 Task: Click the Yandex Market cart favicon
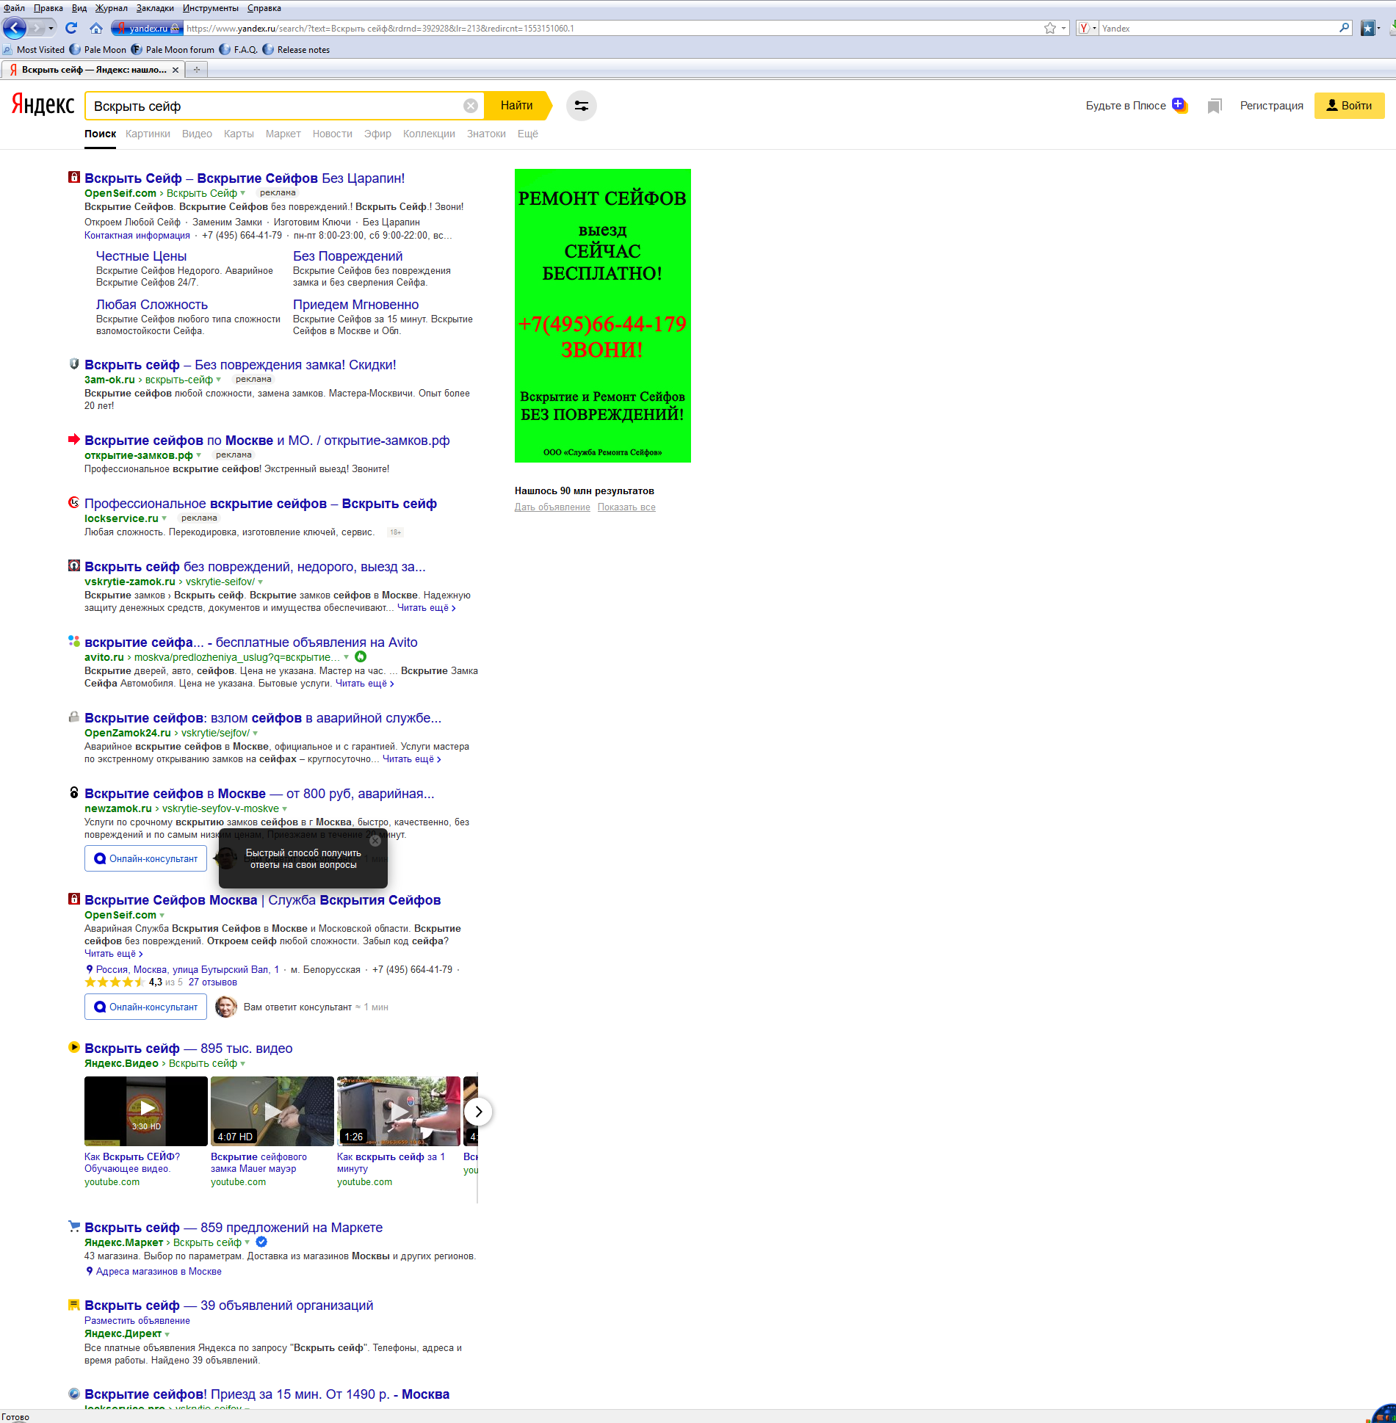[74, 1226]
